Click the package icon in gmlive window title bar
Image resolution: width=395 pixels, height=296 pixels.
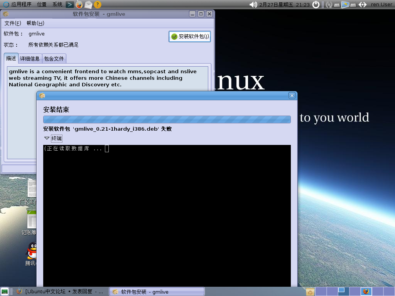point(6,14)
